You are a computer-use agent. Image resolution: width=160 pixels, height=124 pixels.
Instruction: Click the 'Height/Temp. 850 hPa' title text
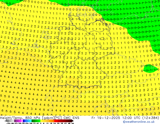tap(20, 118)
